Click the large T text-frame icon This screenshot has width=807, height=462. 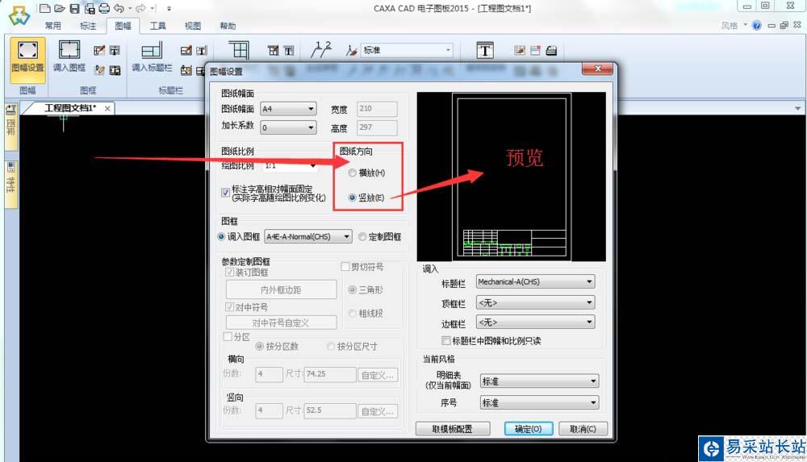point(485,51)
